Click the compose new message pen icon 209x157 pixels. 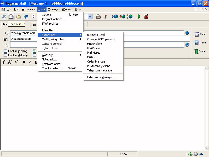4,16
